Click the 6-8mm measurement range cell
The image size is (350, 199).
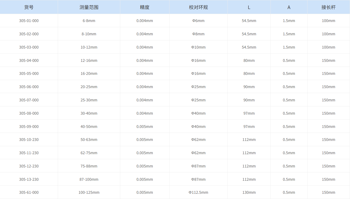click(89, 21)
